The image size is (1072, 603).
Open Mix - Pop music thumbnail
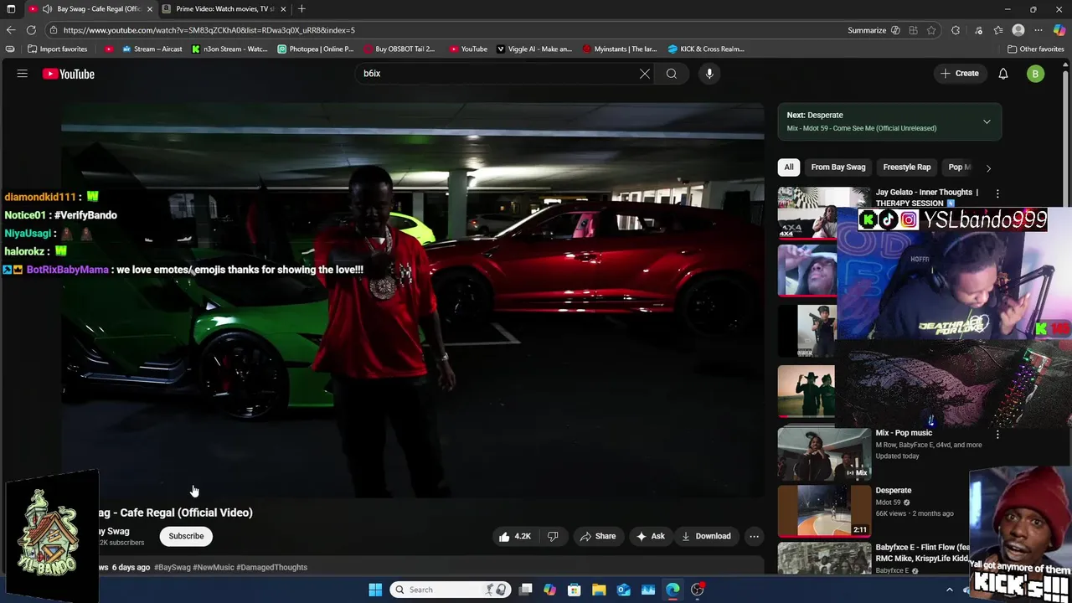point(824,454)
